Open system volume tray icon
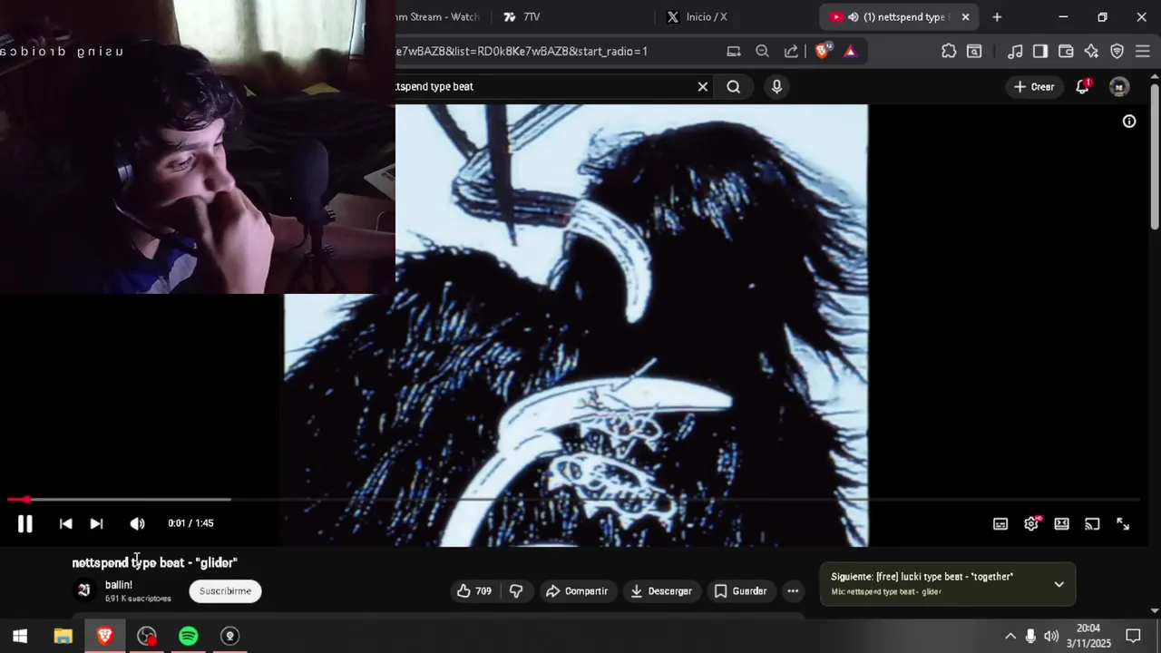The height and width of the screenshot is (653, 1161). pyautogui.click(x=1051, y=636)
